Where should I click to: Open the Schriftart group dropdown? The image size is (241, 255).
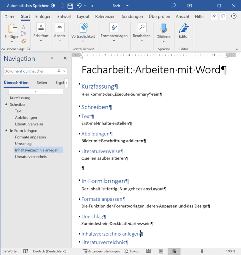pos(41,33)
